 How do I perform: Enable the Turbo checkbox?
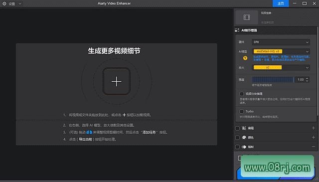click(241, 111)
